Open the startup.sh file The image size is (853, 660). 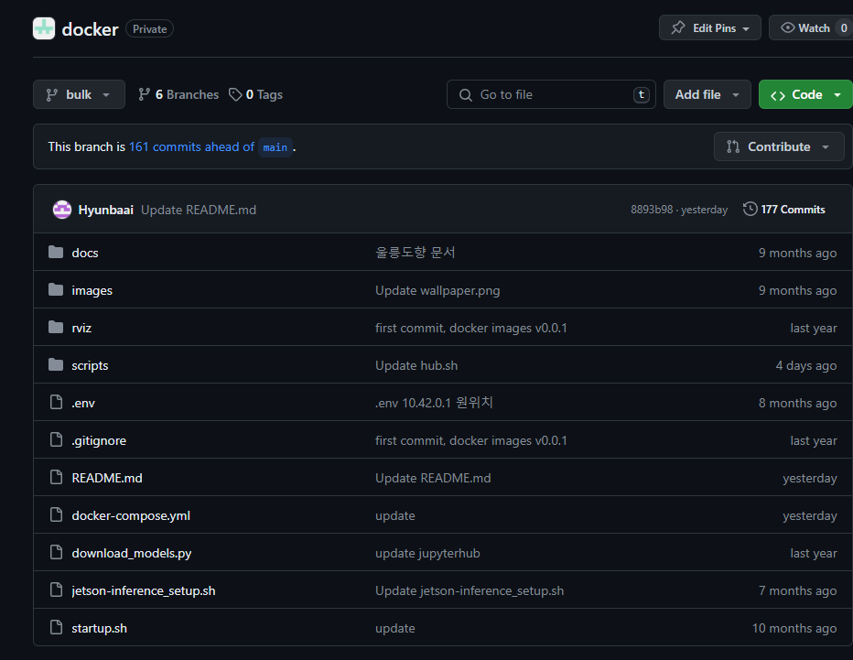click(x=99, y=629)
